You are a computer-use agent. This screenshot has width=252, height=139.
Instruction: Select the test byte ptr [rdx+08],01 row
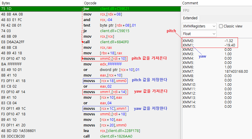coord(110,25)
